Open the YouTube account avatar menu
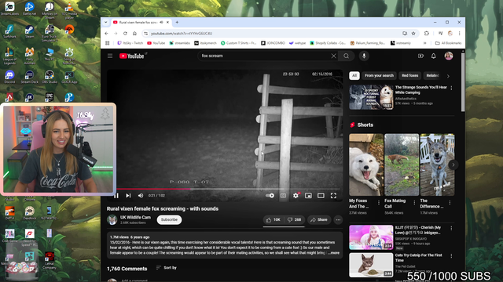Viewport: 503px width, 282px height. pyautogui.click(x=449, y=56)
